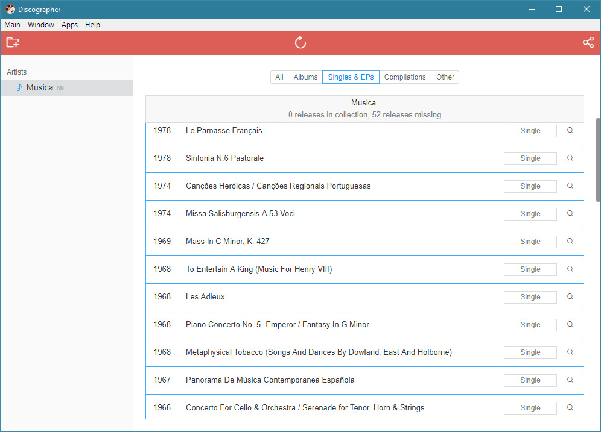Open the Help menu
Screen dimensions: 601x432
coord(92,25)
